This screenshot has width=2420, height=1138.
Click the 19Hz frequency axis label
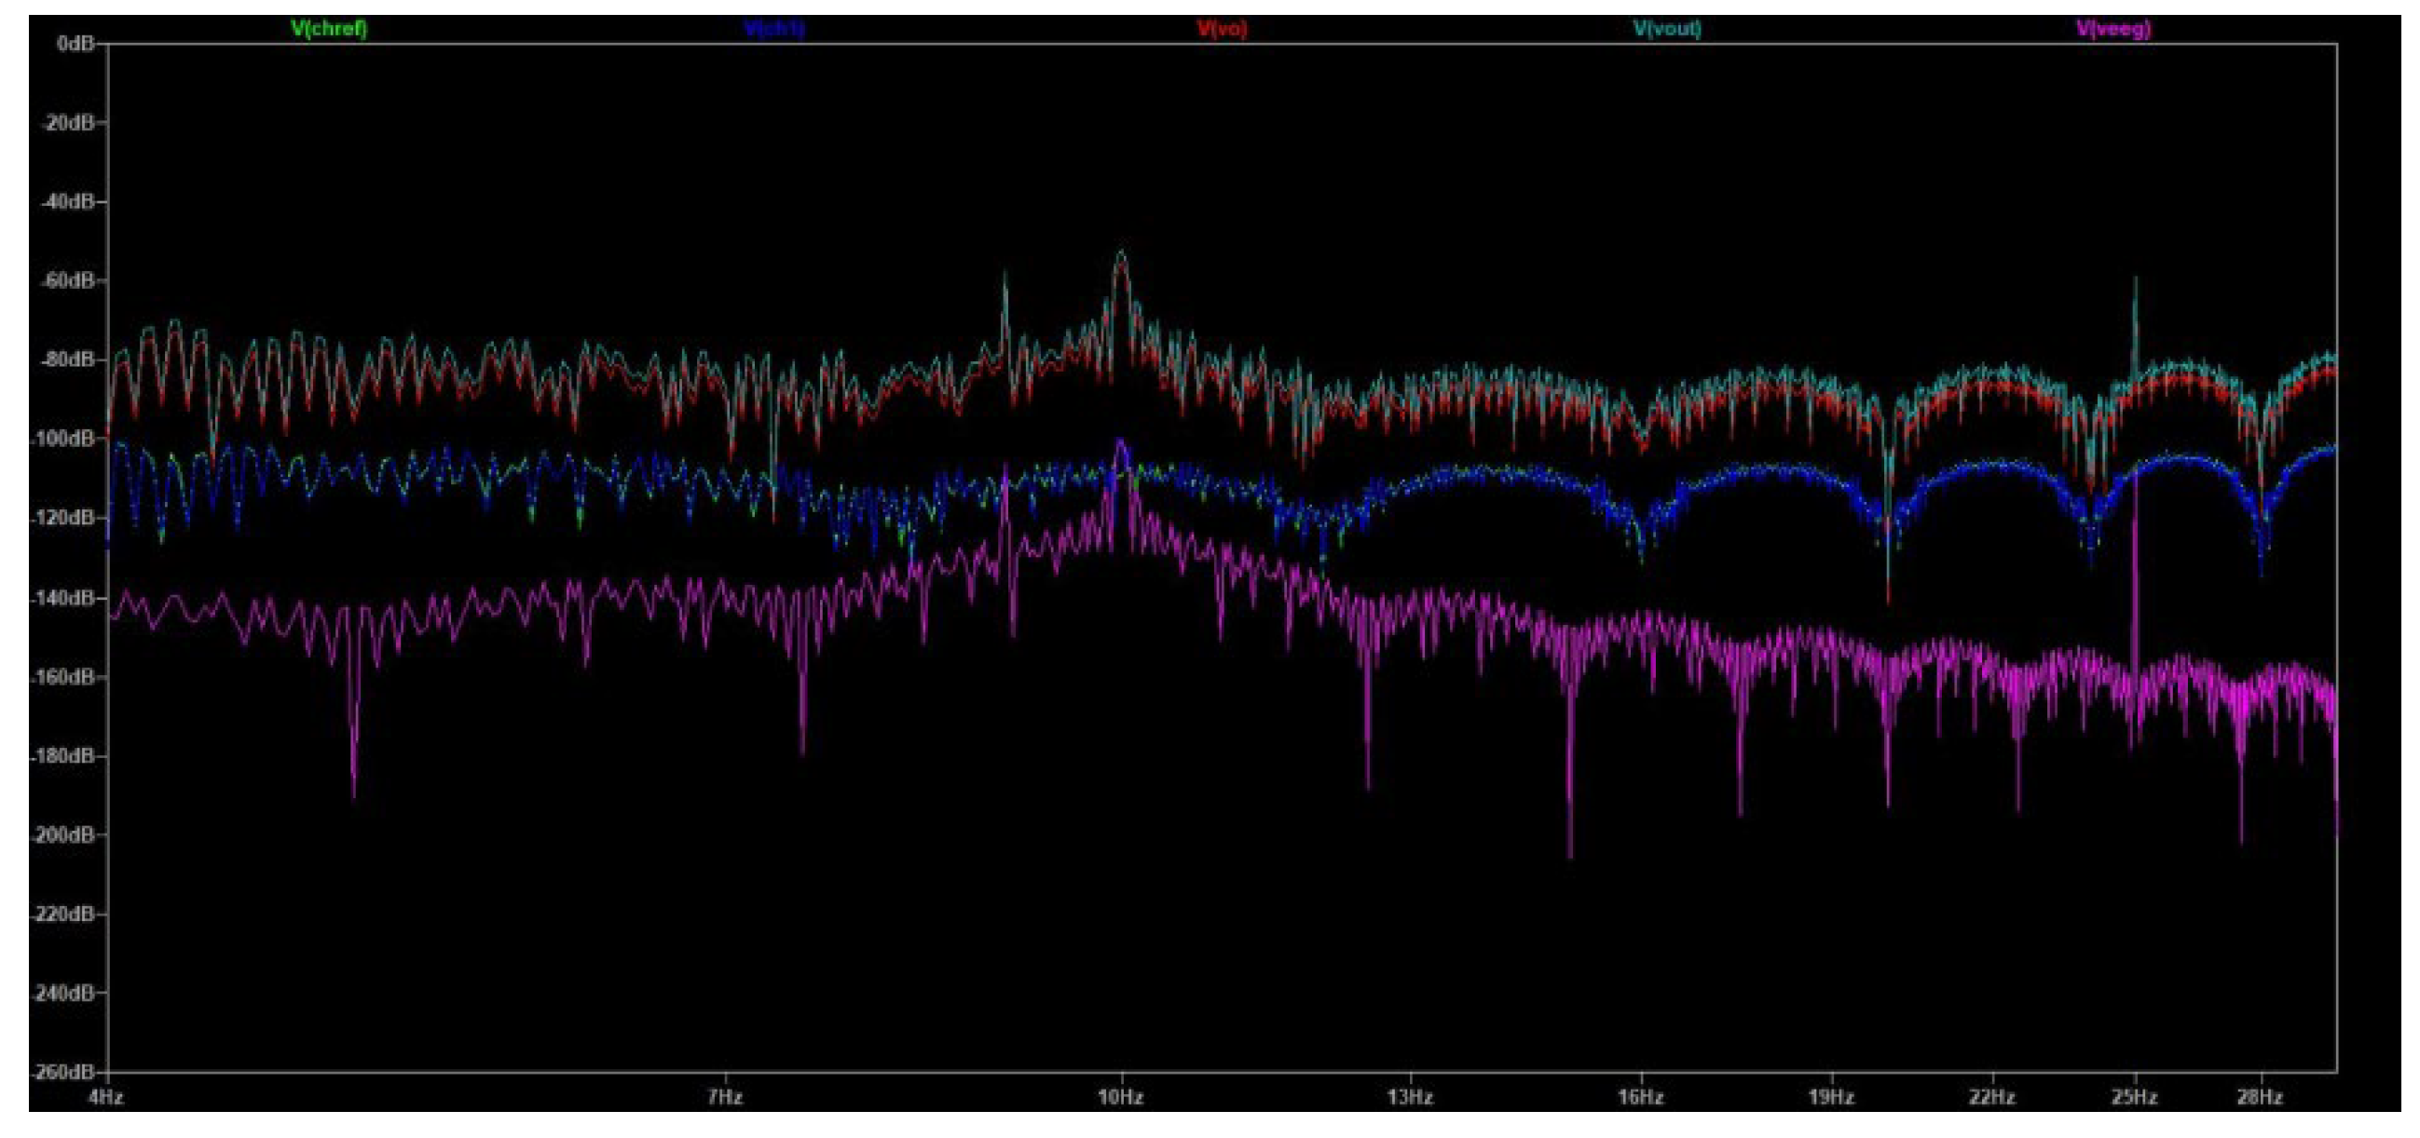pos(1831,1098)
